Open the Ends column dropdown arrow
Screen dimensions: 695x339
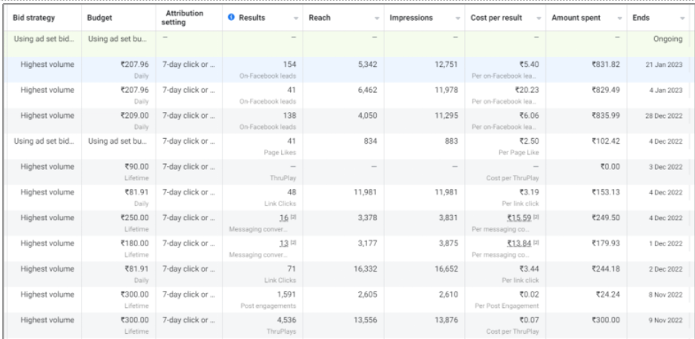click(x=682, y=17)
